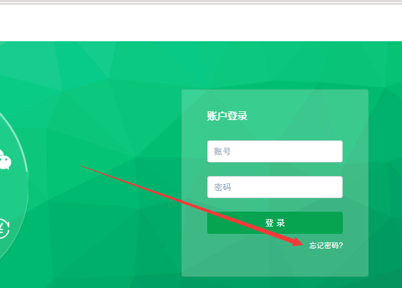Open the 忘记密码? forgot password link

326,246
